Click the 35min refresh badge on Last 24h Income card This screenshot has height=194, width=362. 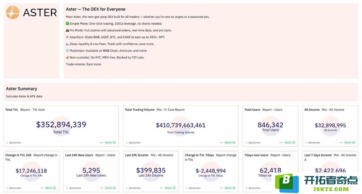(170, 188)
